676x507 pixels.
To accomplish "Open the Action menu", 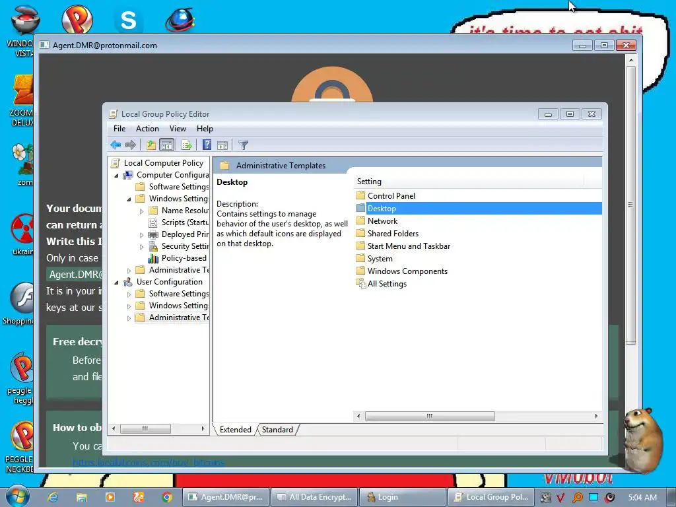I will pos(147,129).
